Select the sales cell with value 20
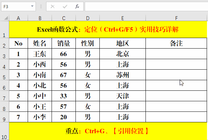Viewport: 208px width, 140px height. [64, 117]
